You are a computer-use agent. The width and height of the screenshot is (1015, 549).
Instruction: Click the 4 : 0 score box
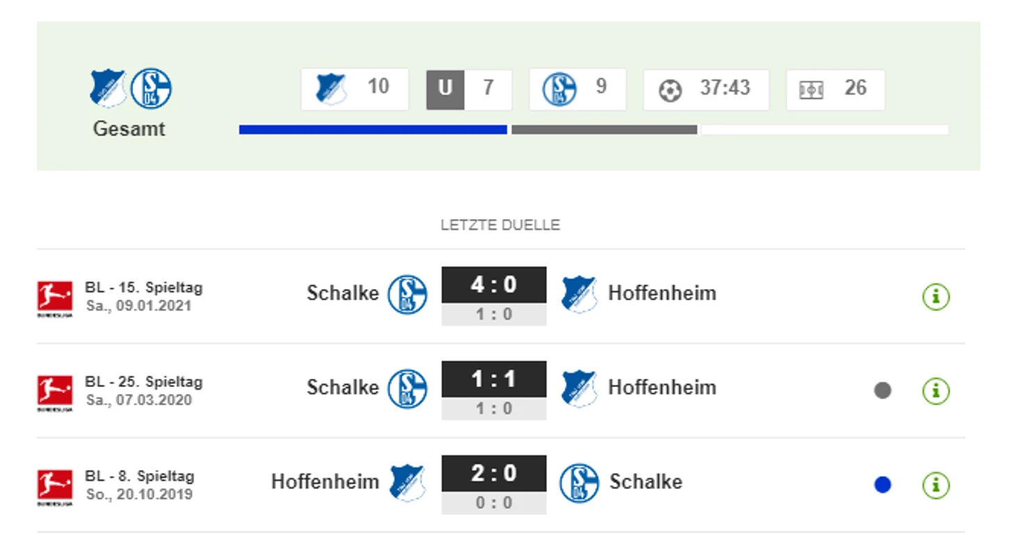494,285
